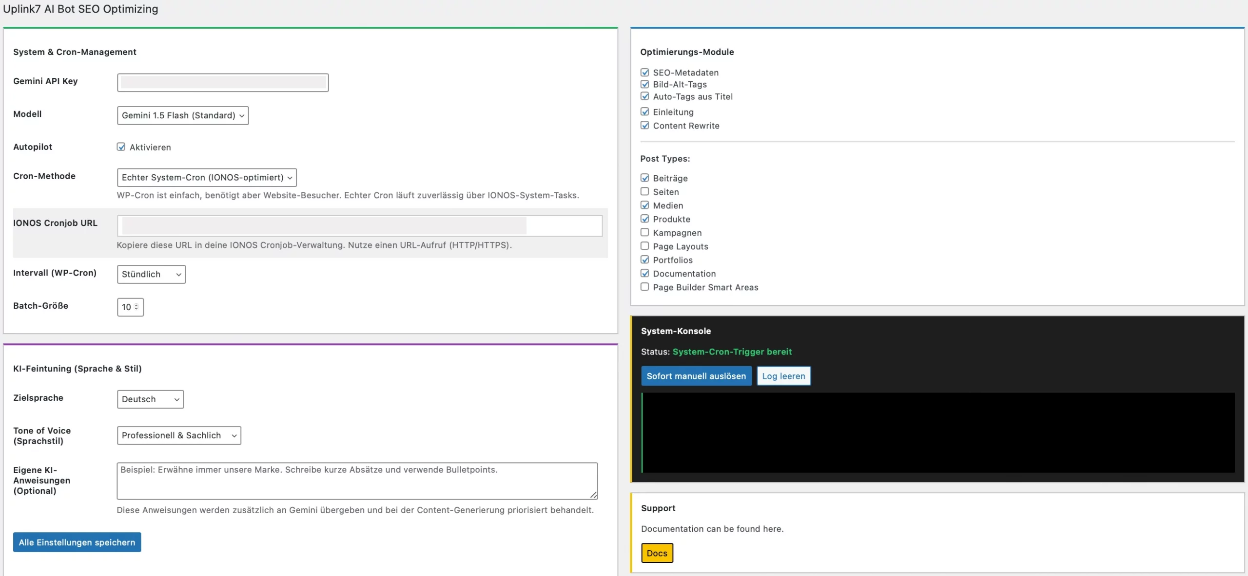The width and height of the screenshot is (1248, 576).
Task: Toggle the Content Rewrite module
Action: [x=644, y=126]
